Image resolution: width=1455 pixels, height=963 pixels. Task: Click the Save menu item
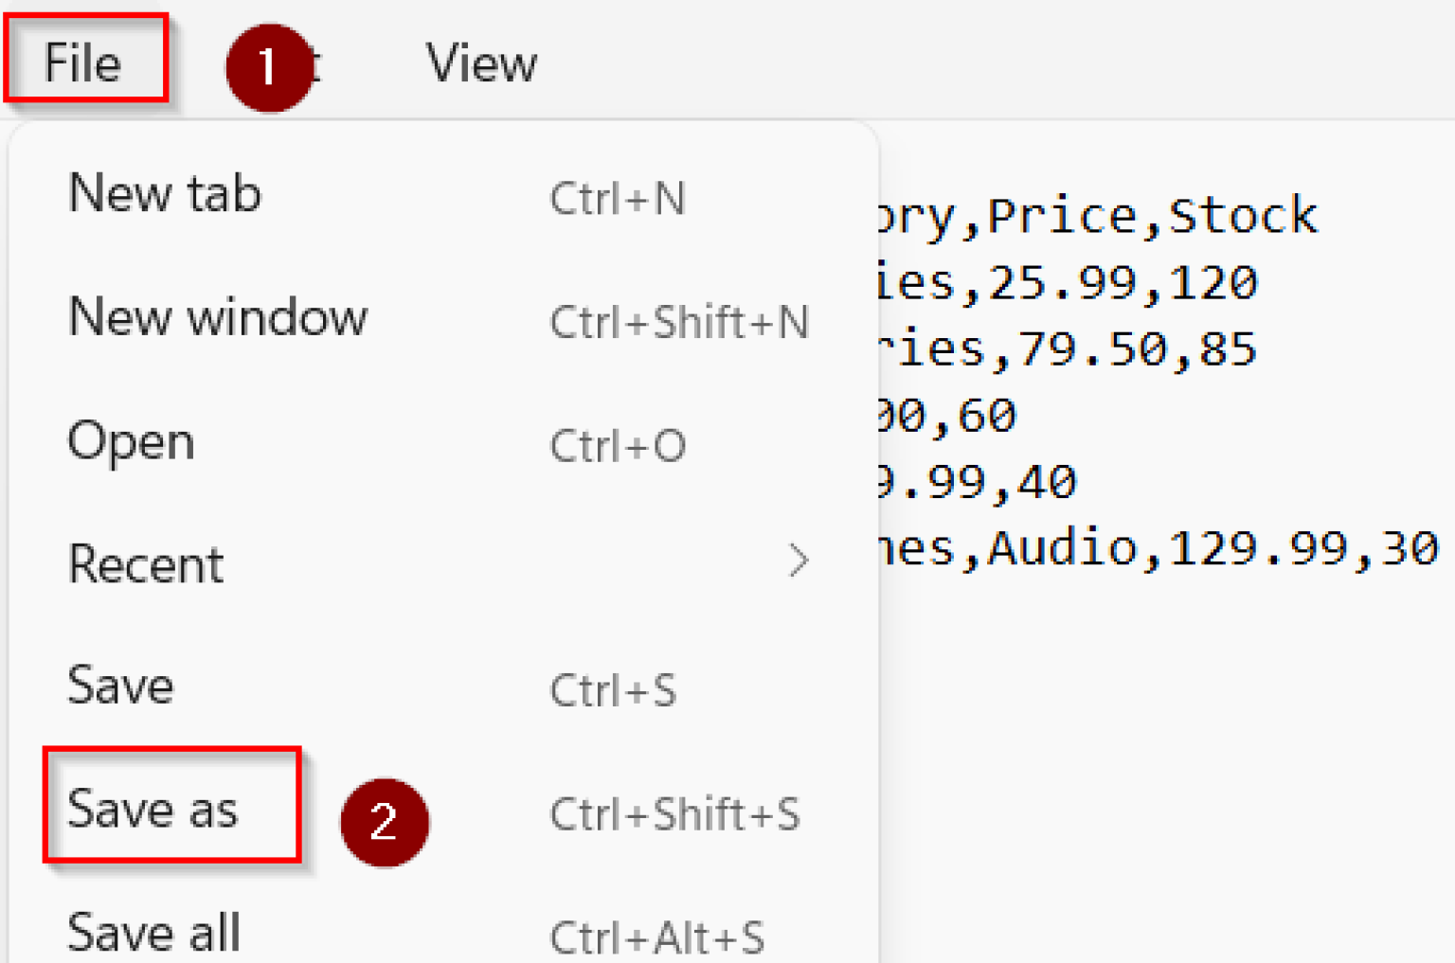[x=121, y=686]
